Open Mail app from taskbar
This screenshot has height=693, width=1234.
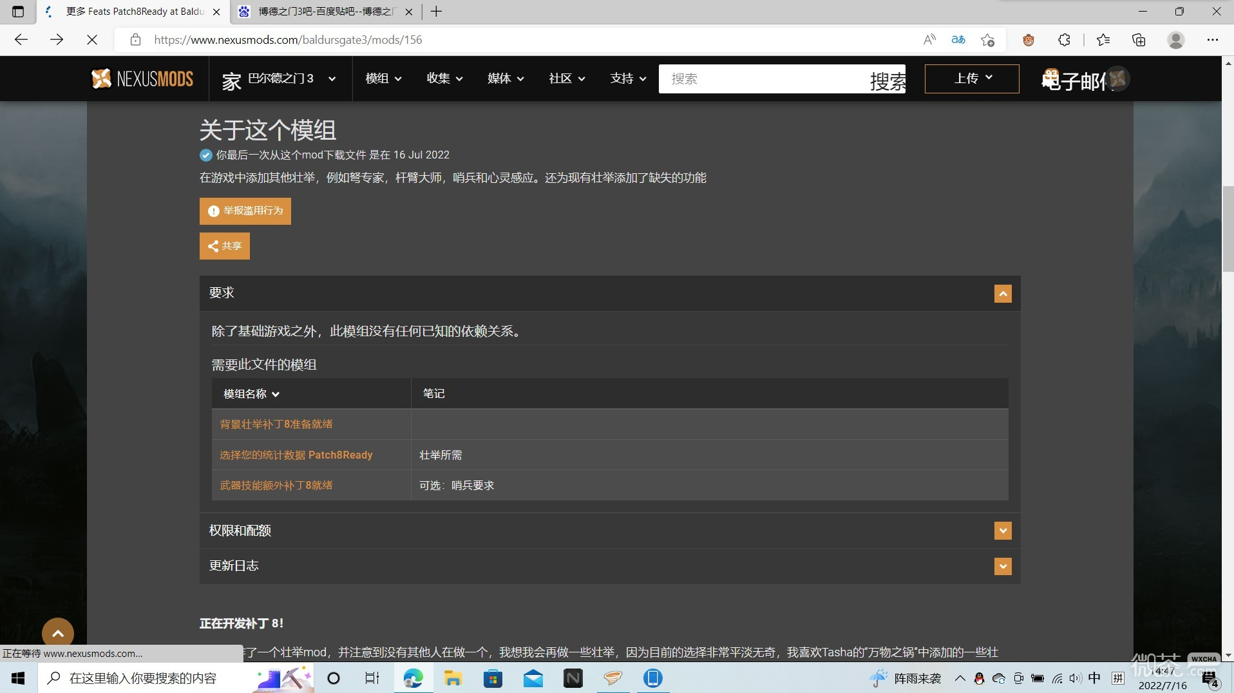533,678
